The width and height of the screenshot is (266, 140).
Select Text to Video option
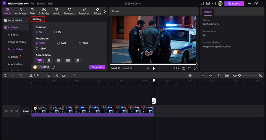[15, 49]
